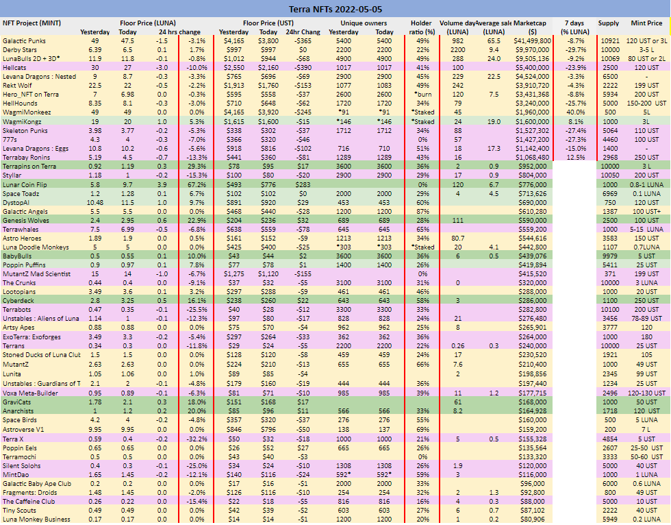Click the 'Voxa Meta-Builder' project name
This screenshot has height=525, width=671.
click(x=30, y=393)
